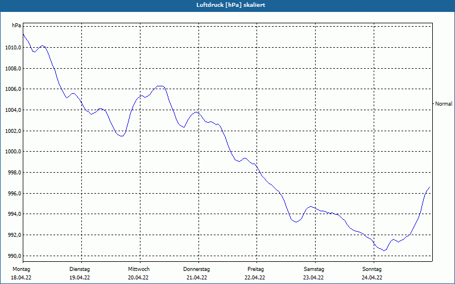The height and width of the screenshot is (284, 455).
Task: Click the 998,0 axis value
Action: (15, 173)
